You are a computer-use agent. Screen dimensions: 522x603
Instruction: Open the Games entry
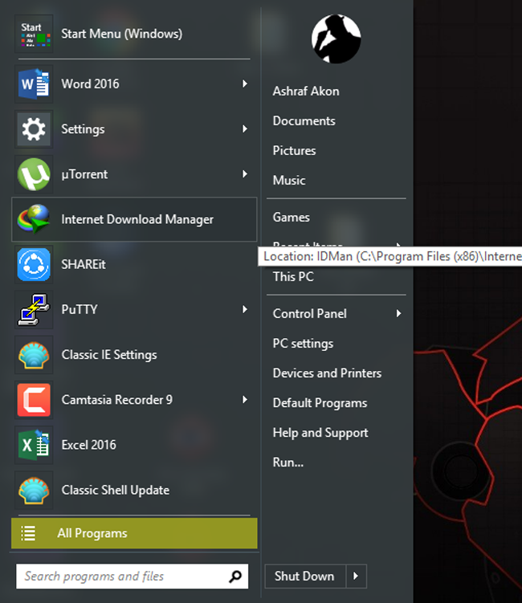click(292, 218)
